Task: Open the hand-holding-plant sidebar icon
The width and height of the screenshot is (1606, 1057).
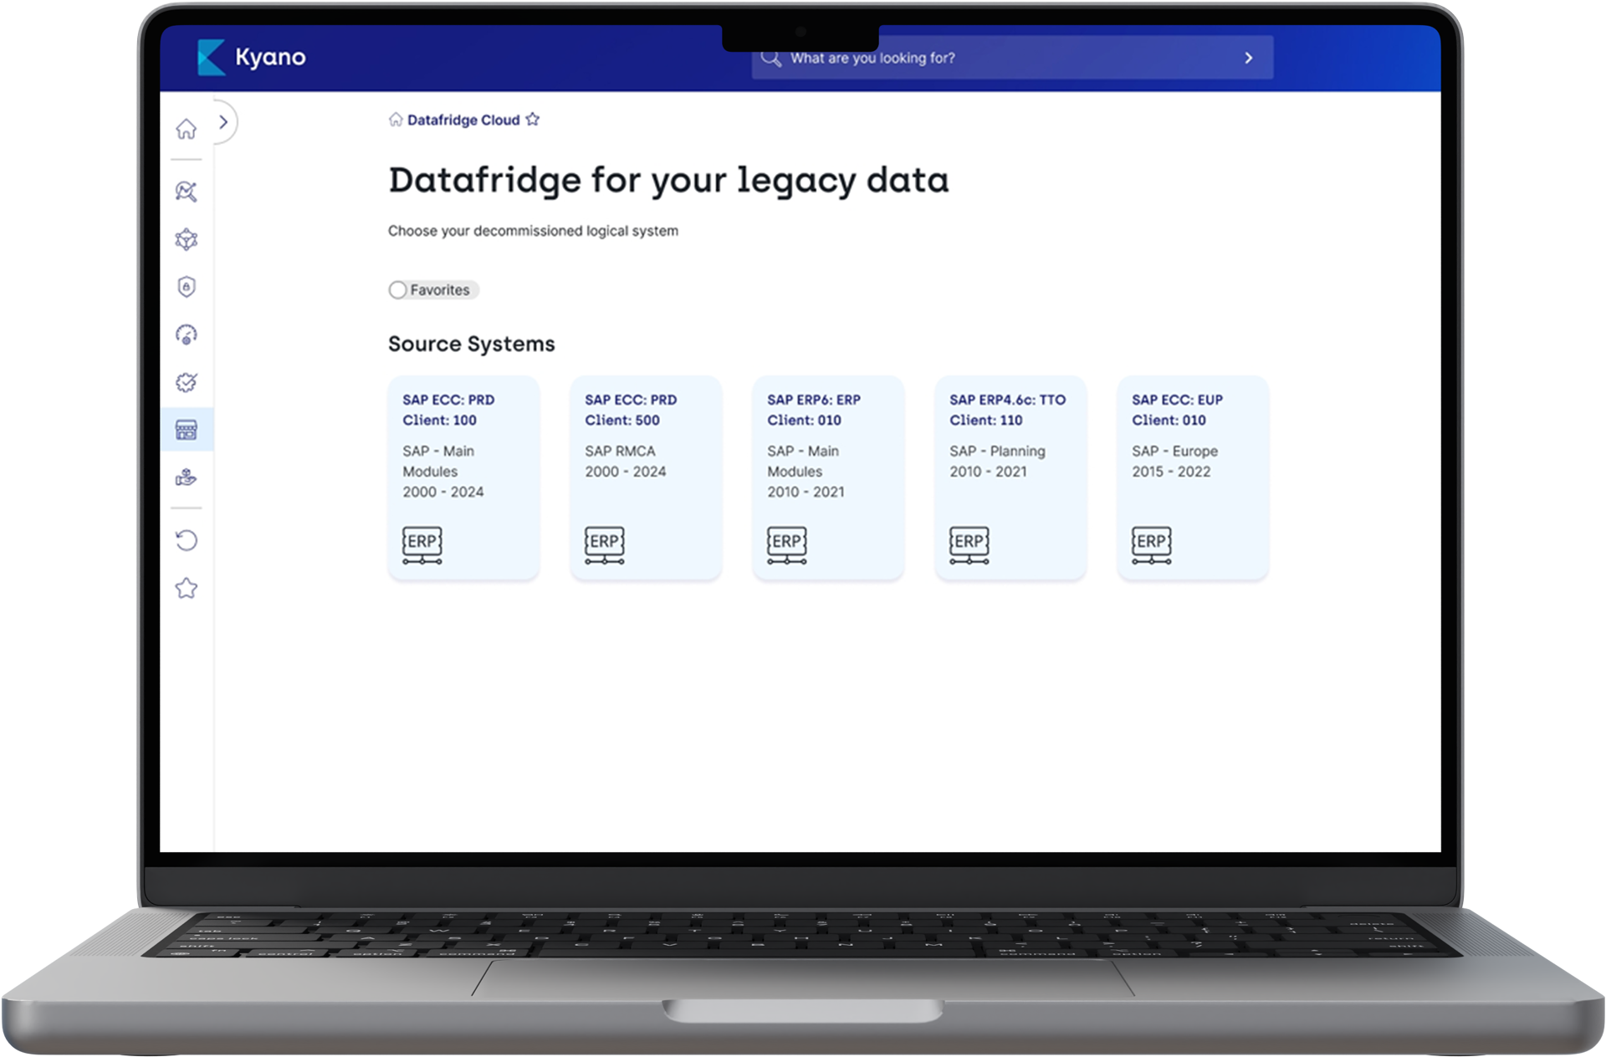Action: [x=186, y=477]
